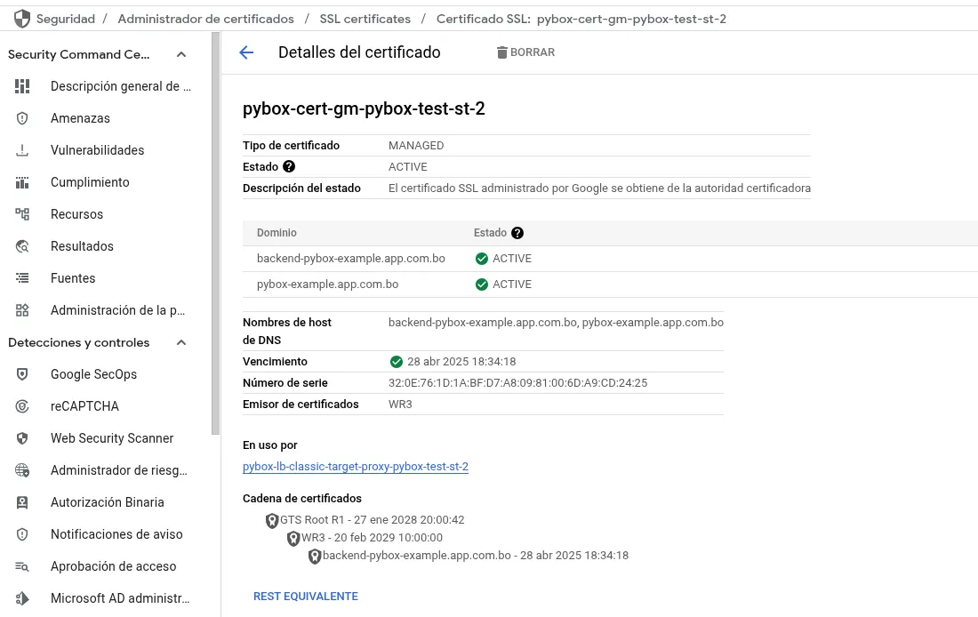This screenshot has width=978, height=617.
Task: Click the Autorización Binaria icon
Action: (22, 502)
